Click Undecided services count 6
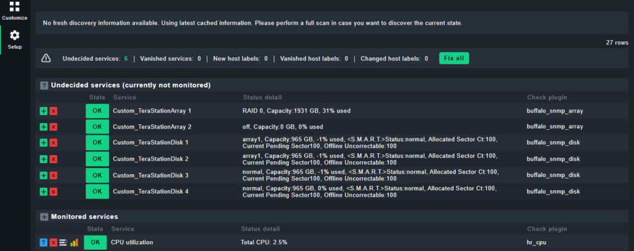 pos(126,59)
